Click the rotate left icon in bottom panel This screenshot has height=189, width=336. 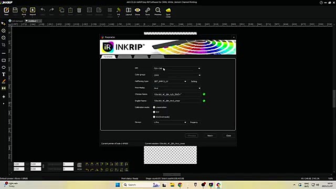87,170
